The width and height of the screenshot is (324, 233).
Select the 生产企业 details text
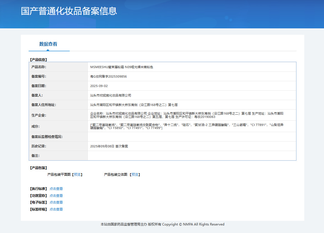(x=187, y=115)
